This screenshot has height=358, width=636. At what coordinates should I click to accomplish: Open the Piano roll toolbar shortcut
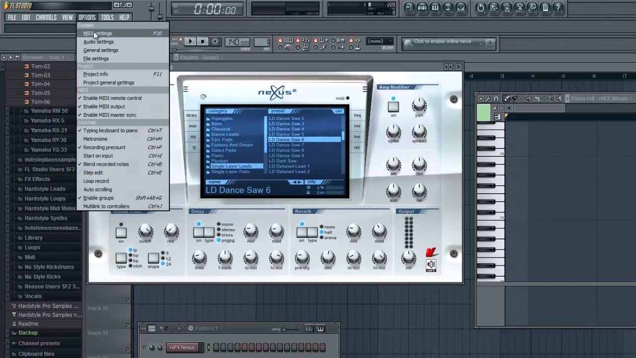pos(435,7)
